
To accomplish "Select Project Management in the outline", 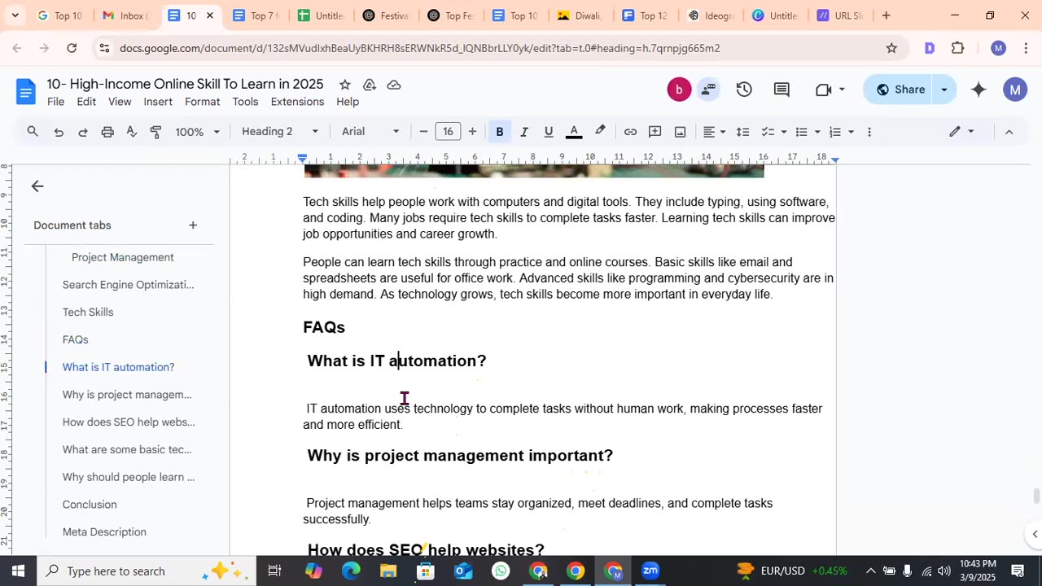I will (123, 257).
